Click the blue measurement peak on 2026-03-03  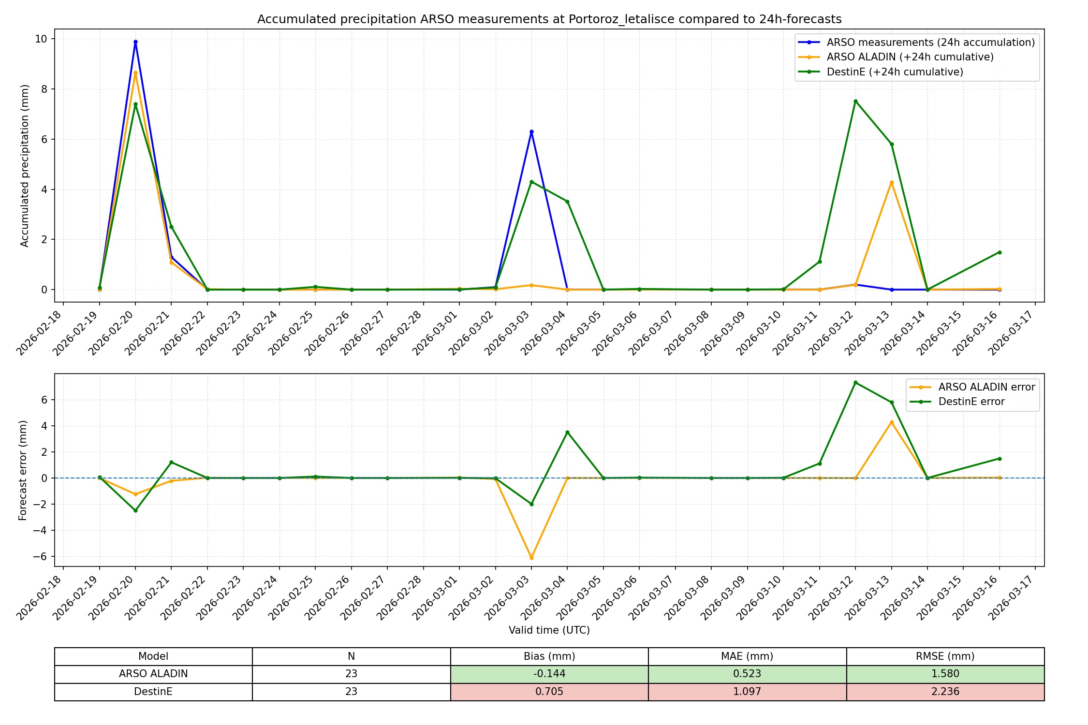pos(531,132)
